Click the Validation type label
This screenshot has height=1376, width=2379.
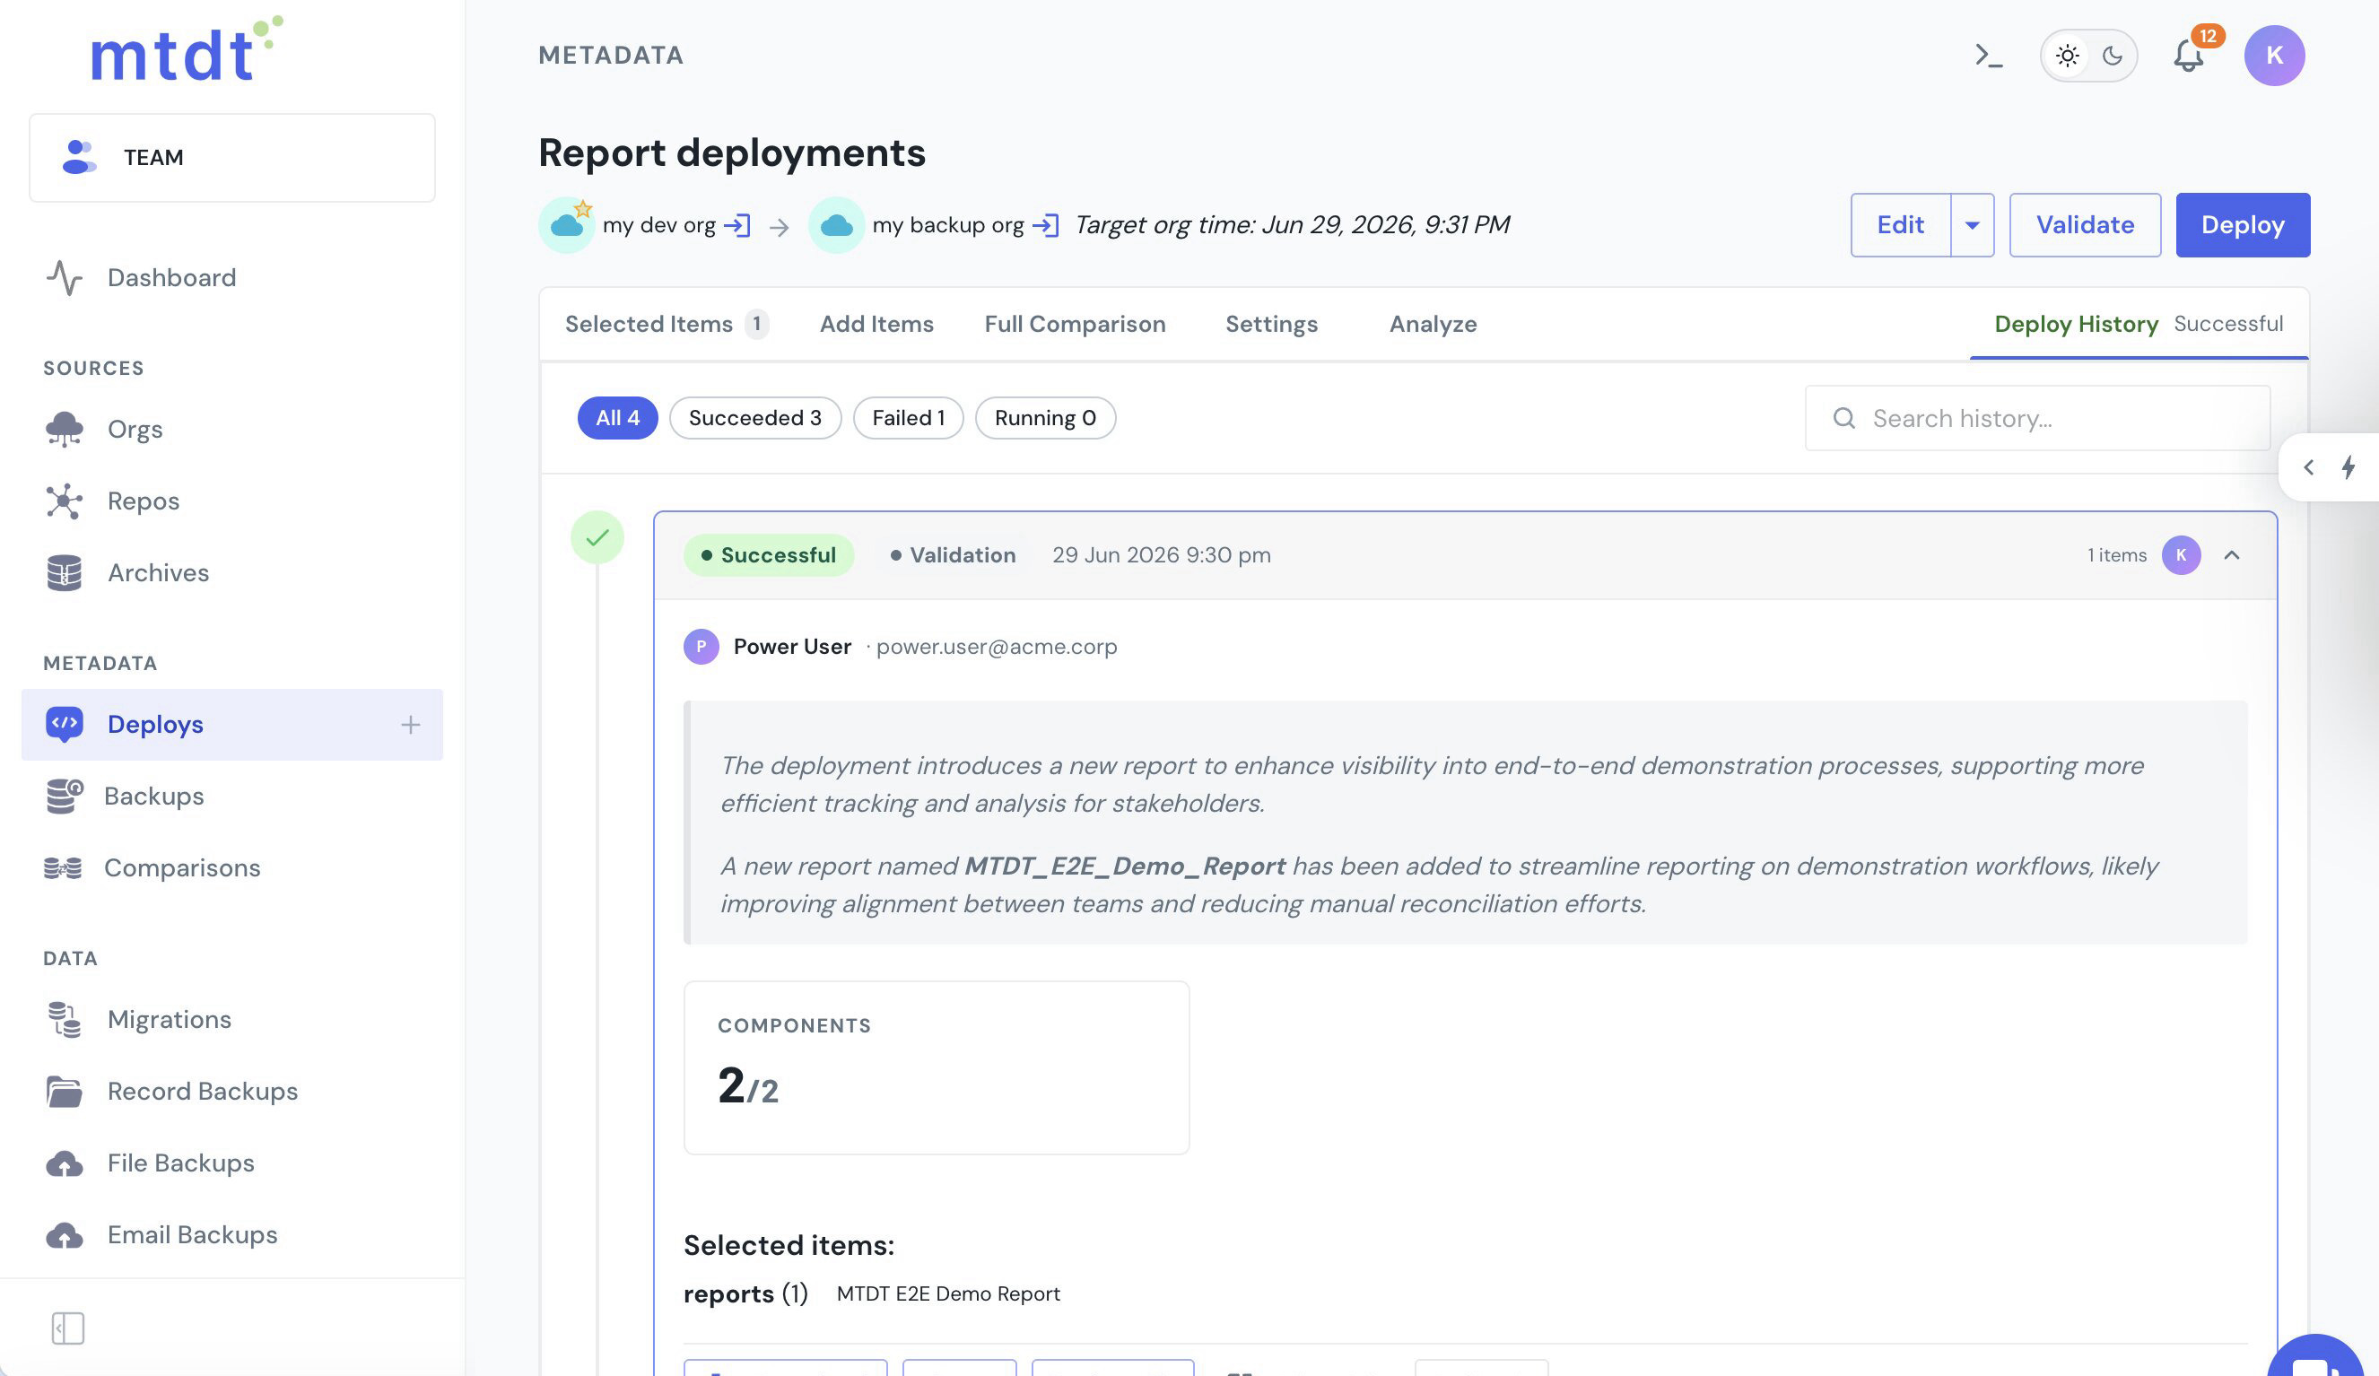click(x=953, y=555)
